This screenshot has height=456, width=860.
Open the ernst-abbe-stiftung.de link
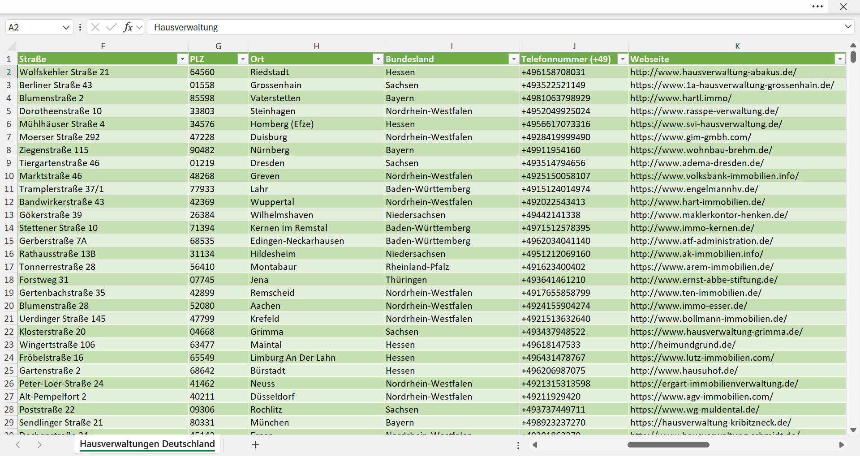point(704,280)
